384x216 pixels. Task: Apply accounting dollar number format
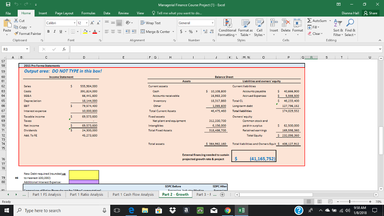(181, 31)
